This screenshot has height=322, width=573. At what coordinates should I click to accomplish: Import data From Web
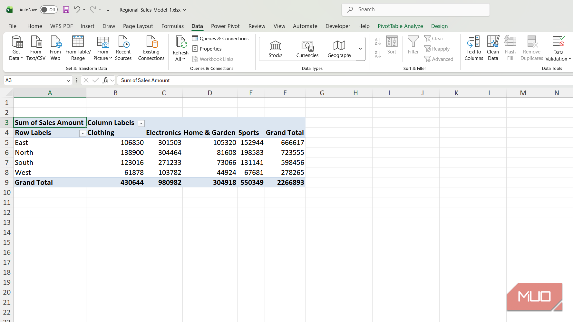[x=55, y=48]
